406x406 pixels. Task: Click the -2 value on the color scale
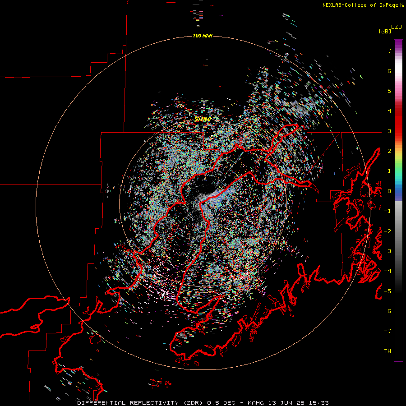388,231
